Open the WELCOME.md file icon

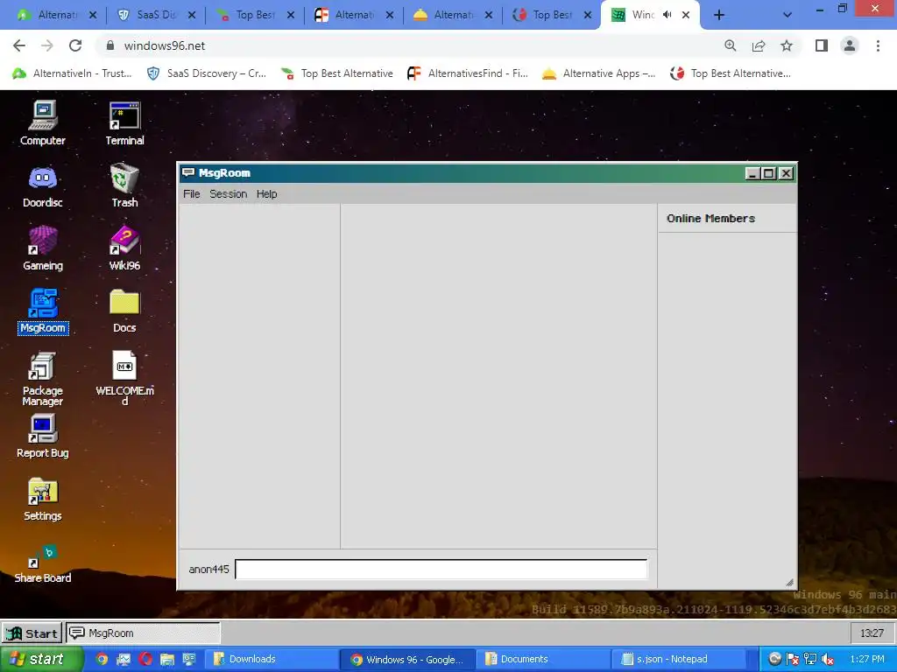(x=124, y=378)
